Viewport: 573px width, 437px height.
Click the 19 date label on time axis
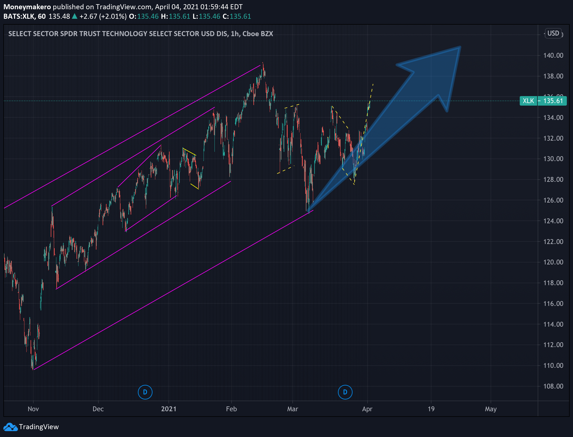coord(431,409)
